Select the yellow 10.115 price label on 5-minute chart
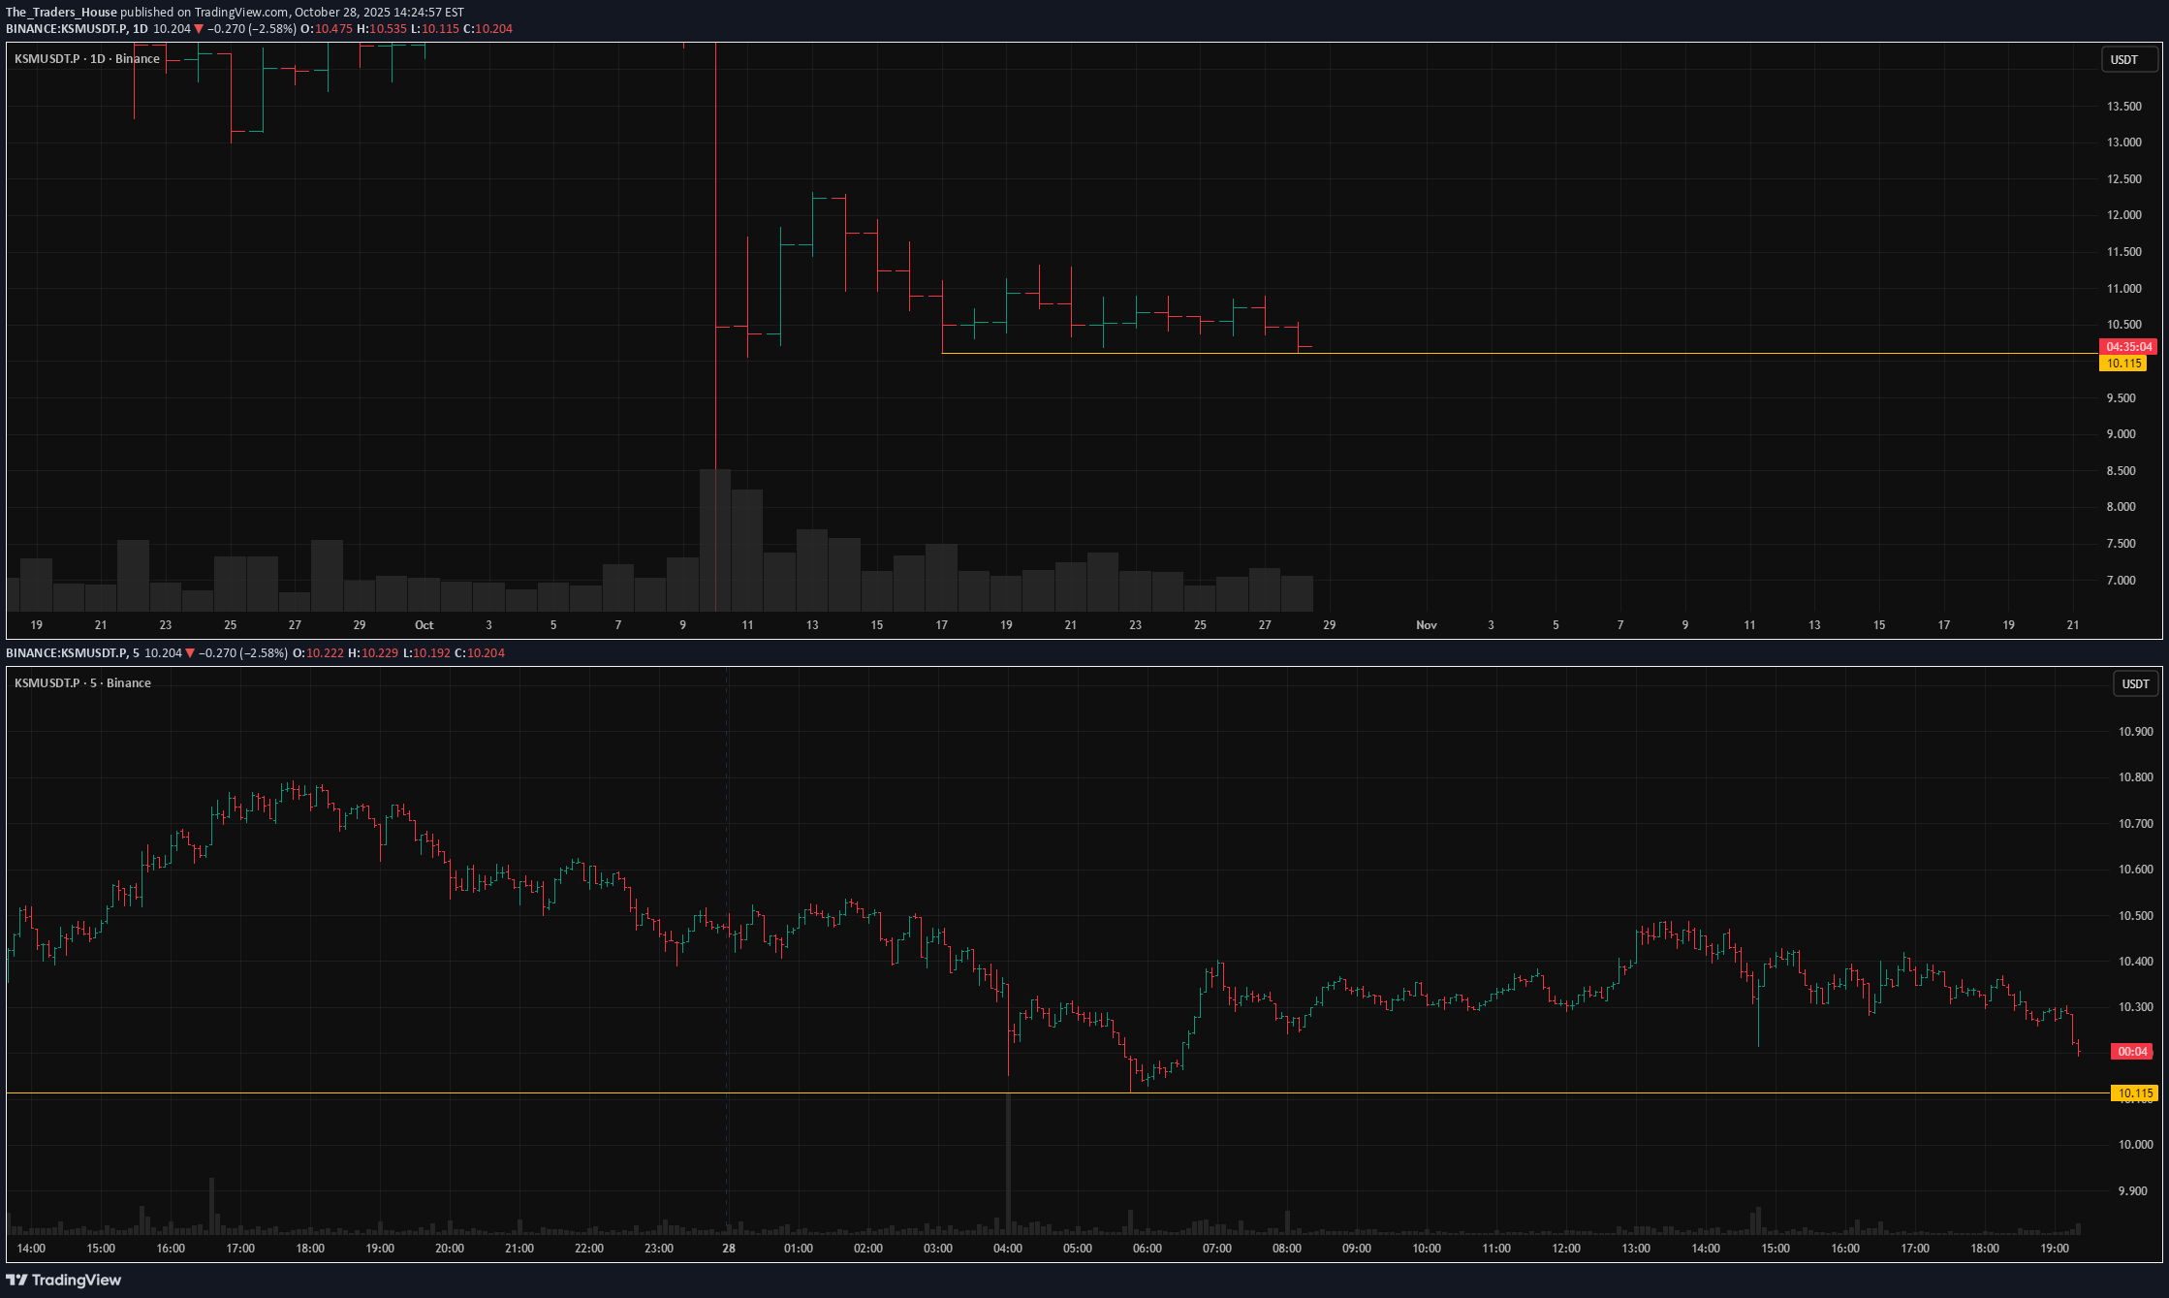The image size is (2169, 1298). [x=2135, y=1093]
